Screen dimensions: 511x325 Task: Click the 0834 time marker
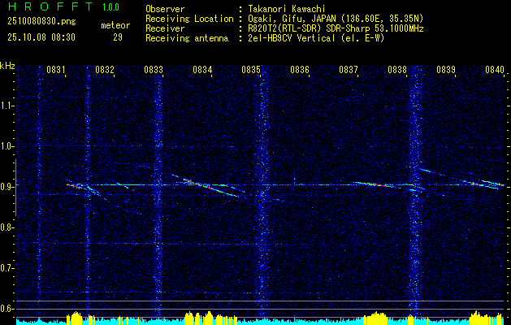click(202, 70)
